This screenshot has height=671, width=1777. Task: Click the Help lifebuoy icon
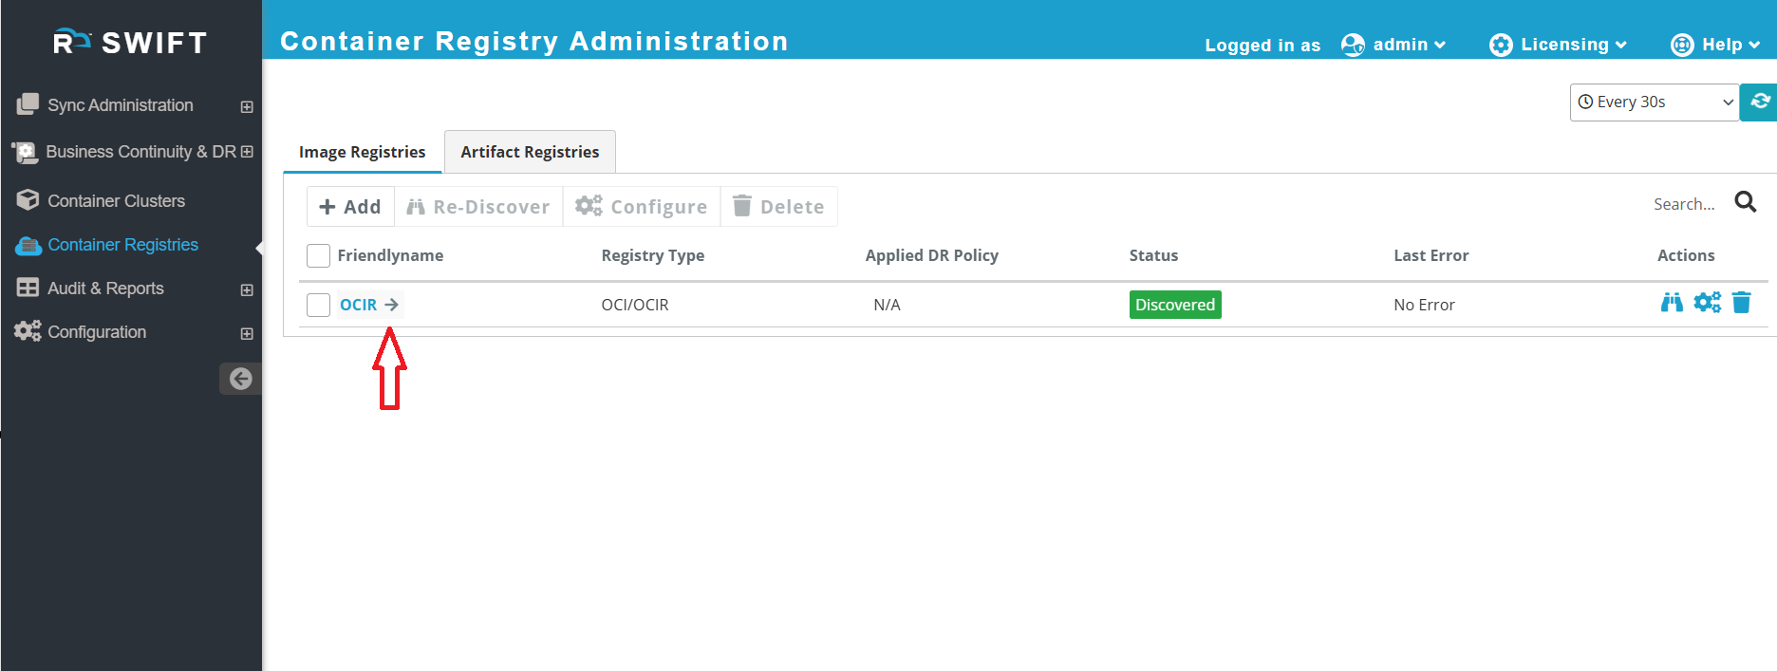1682,45
